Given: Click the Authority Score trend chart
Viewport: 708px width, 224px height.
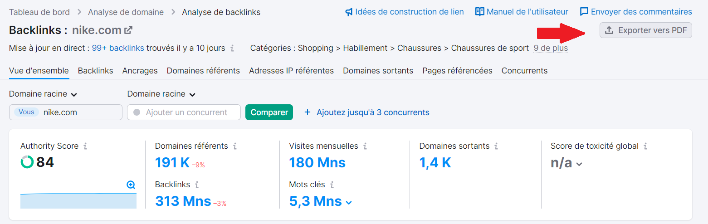Looking at the screenshot, I should pyautogui.click(x=78, y=200).
